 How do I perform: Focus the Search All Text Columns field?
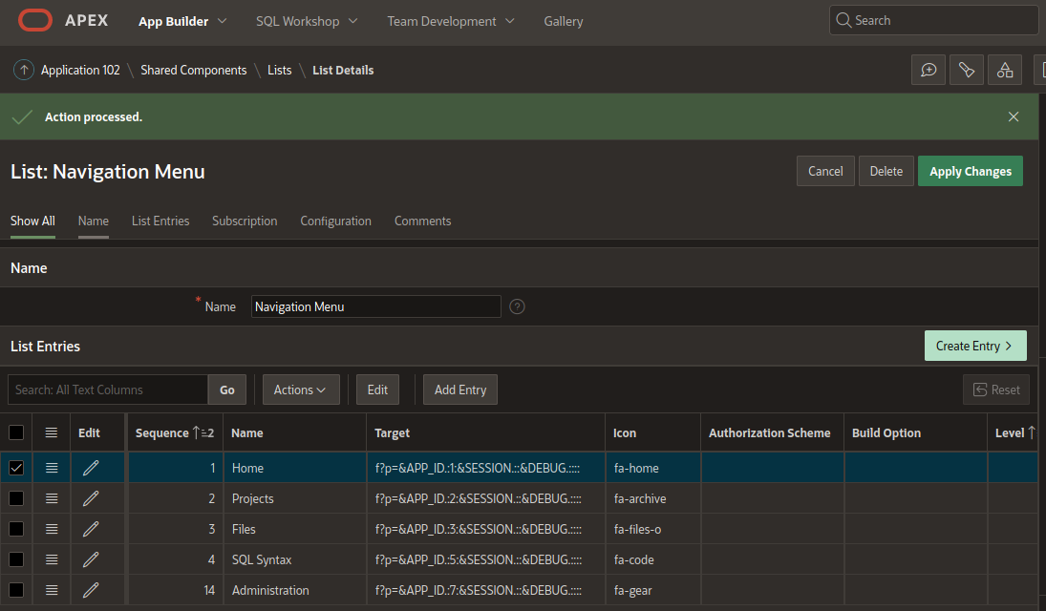click(107, 390)
